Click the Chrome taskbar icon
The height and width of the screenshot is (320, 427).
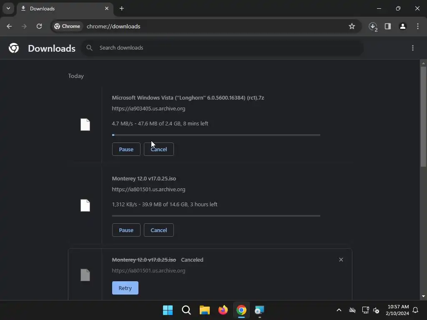(x=241, y=310)
